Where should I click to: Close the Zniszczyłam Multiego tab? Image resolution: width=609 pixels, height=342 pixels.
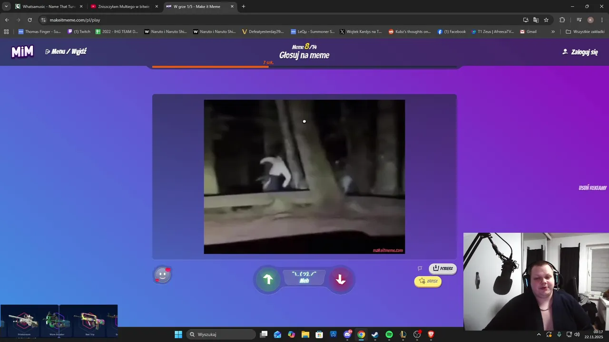pos(157,7)
